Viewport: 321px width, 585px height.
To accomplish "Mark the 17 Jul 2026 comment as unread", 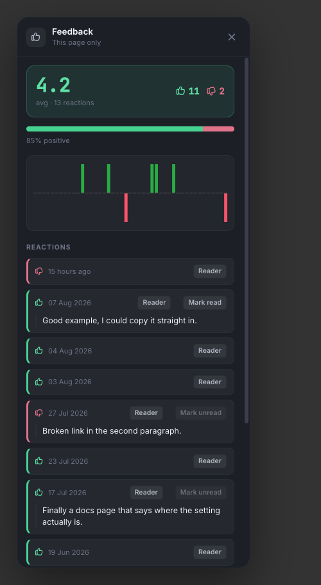I will pyautogui.click(x=201, y=493).
